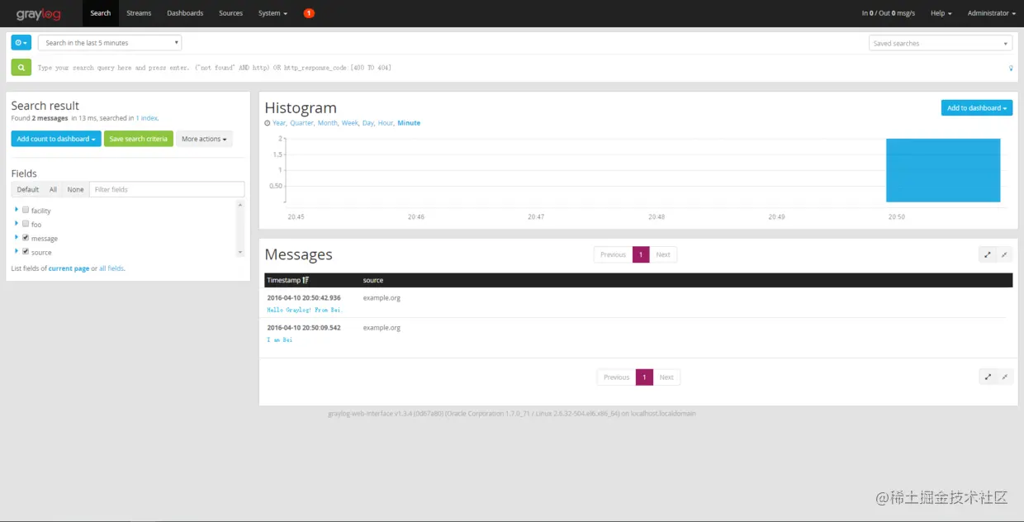Open the red notification badge
Image resolution: width=1024 pixels, height=522 pixels.
pos(309,13)
